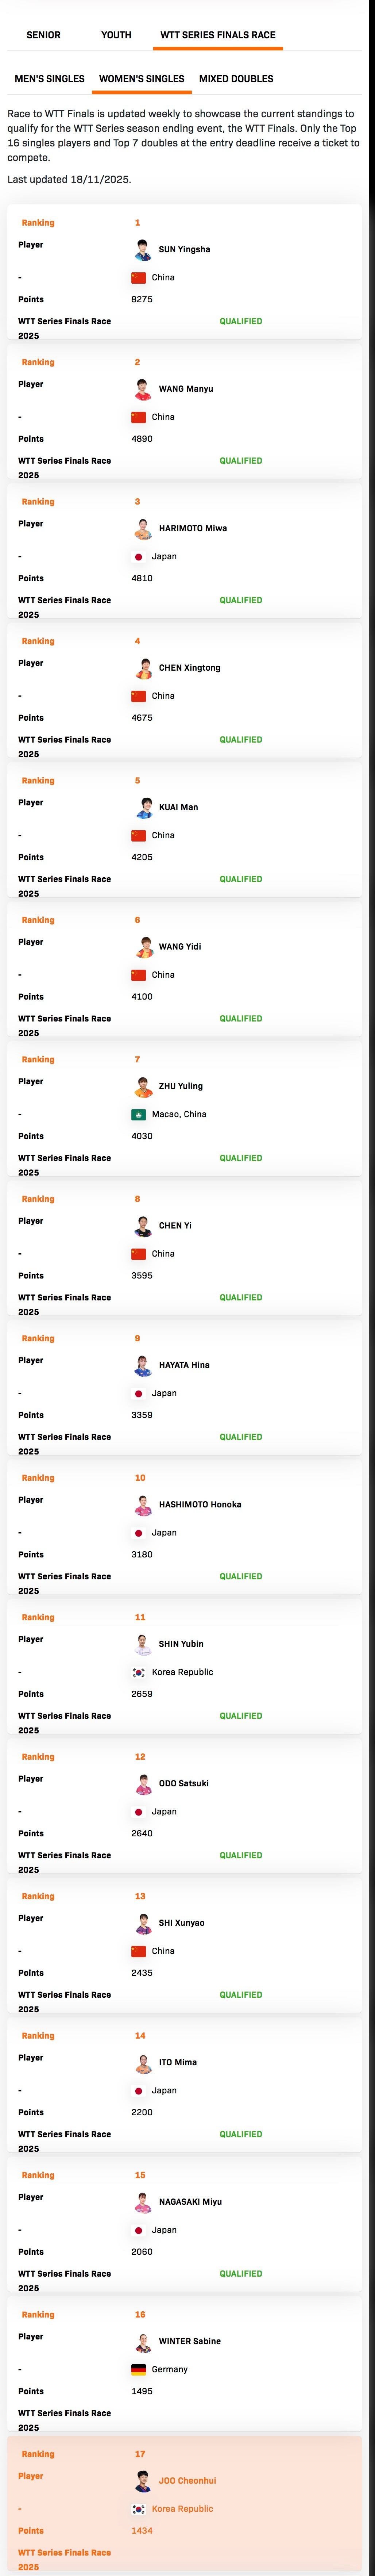Switch to the Mixed Doubles sub-tab
Viewport: 375px width, 2576px height.
[236, 79]
